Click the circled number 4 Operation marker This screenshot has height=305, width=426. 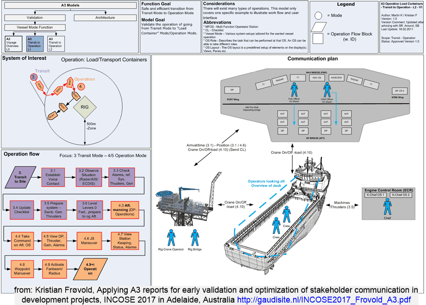coord(81,86)
